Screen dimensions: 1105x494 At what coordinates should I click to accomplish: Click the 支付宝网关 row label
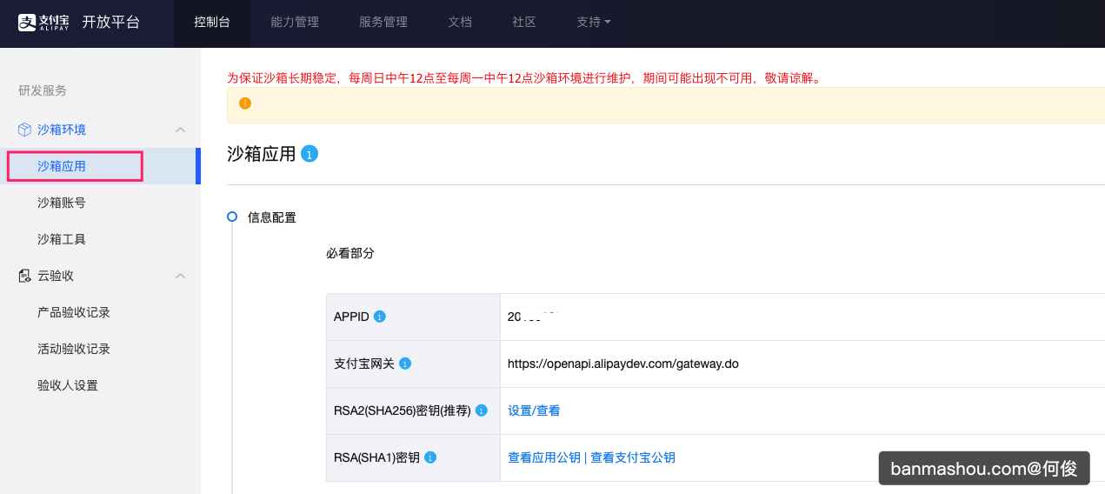click(x=364, y=364)
